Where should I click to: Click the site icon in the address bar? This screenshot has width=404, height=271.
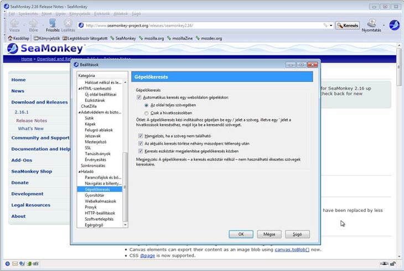click(x=81, y=25)
